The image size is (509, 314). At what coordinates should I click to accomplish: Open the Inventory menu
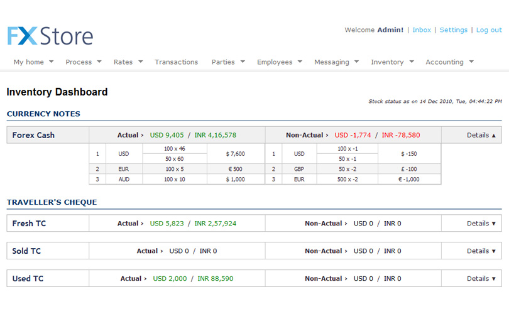392,62
